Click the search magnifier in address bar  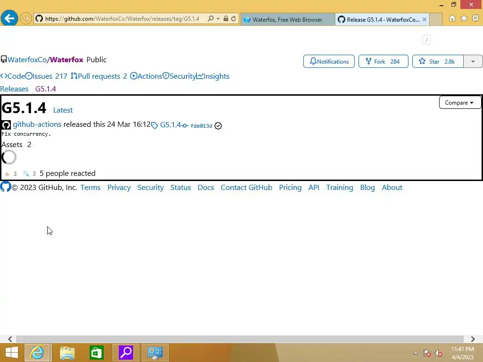pyautogui.click(x=211, y=19)
